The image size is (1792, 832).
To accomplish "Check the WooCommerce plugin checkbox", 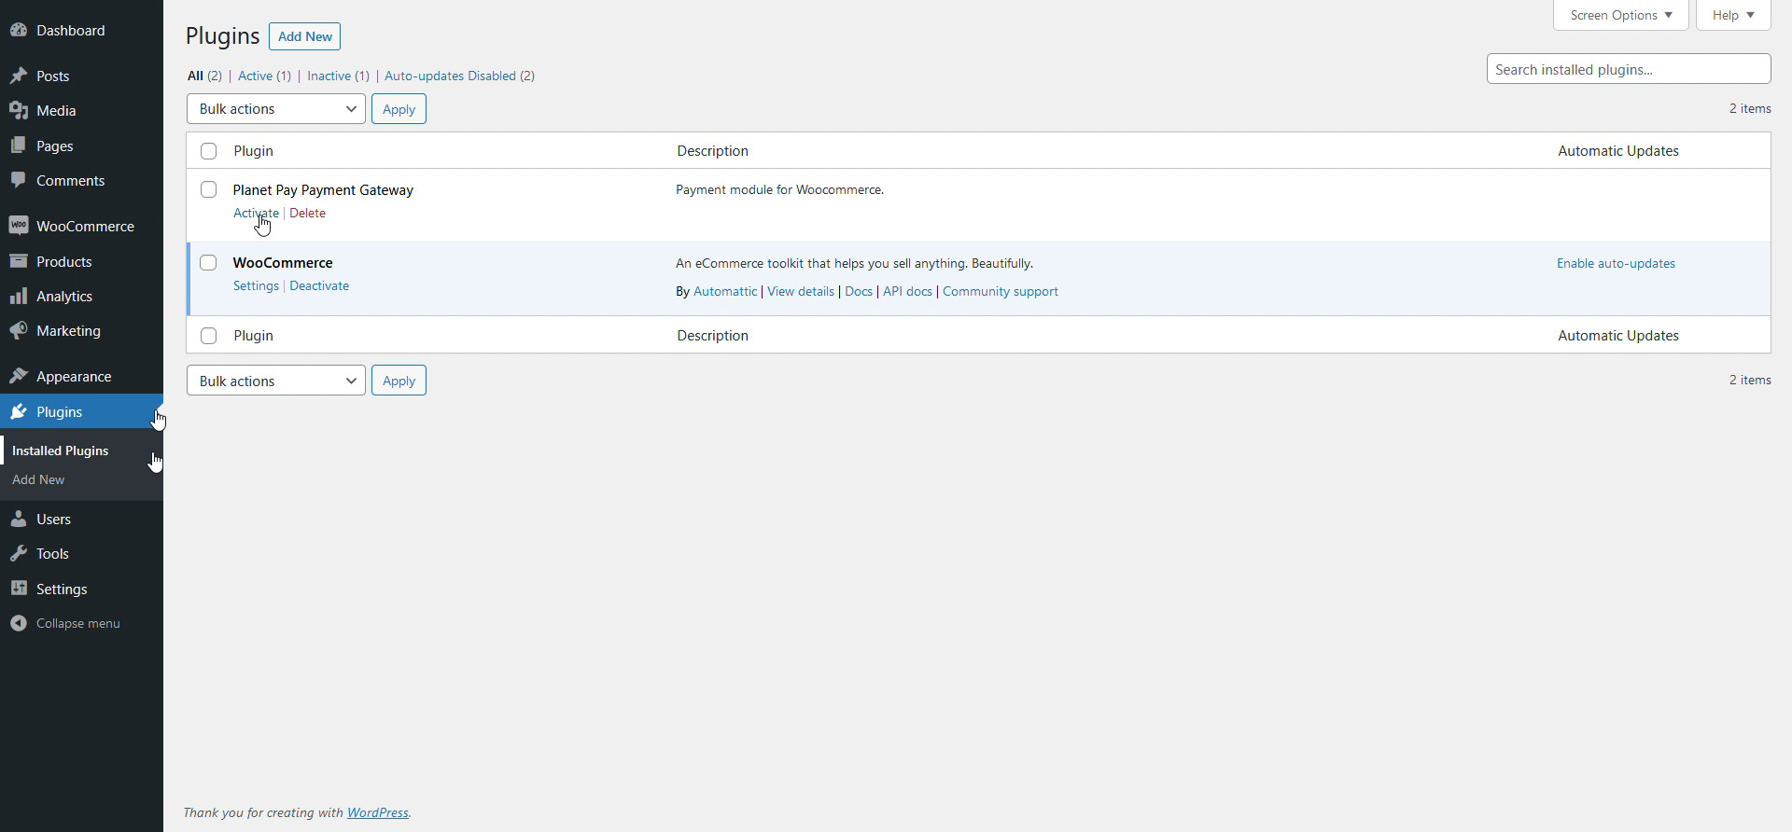I will point(208,263).
